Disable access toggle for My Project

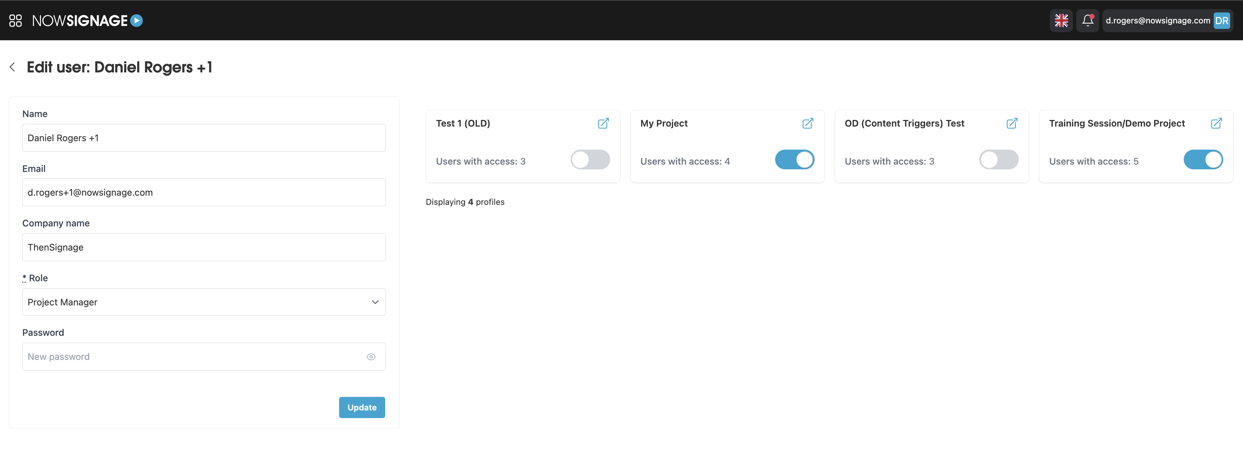coord(794,160)
